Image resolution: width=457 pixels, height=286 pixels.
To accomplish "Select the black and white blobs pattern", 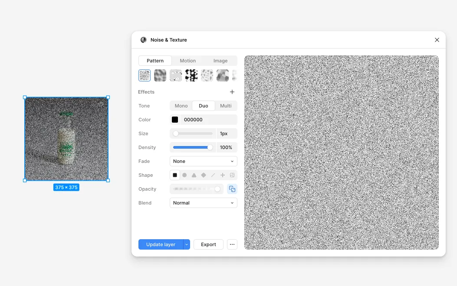I will [191, 75].
